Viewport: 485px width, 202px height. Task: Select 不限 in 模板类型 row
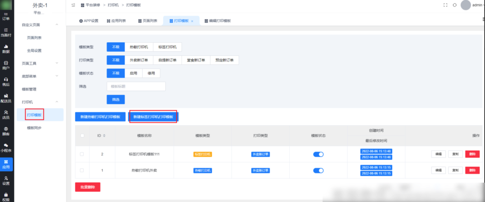point(116,47)
